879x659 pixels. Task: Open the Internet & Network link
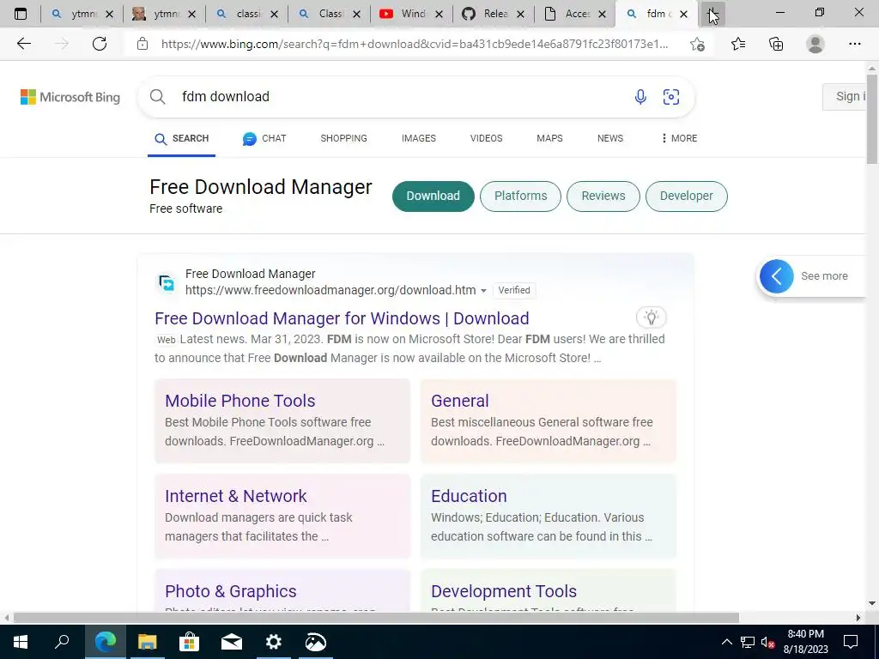click(x=236, y=496)
